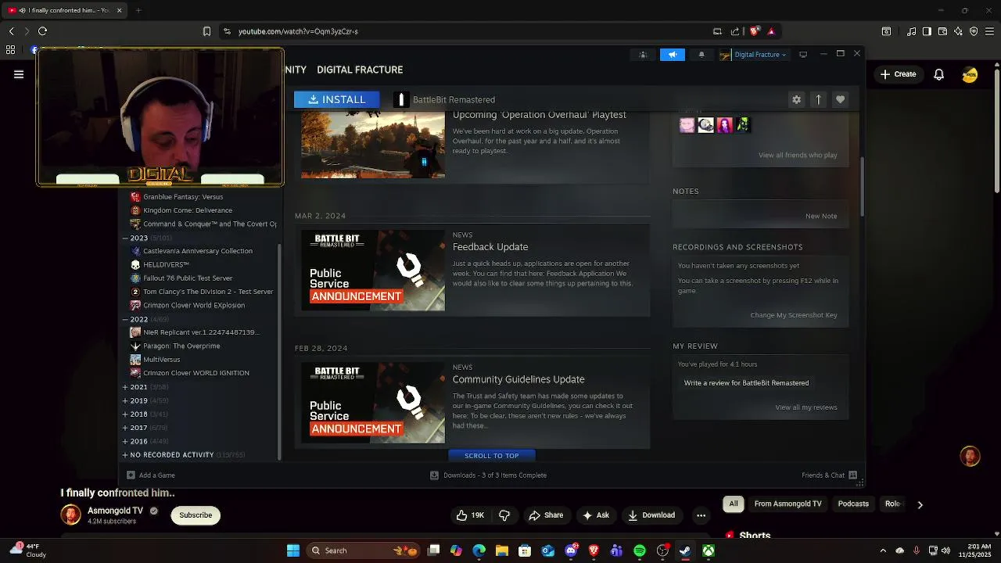1001x563 pixels.
Task: Show hidden system tray icons chevron
Action: click(x=883, y=550)
